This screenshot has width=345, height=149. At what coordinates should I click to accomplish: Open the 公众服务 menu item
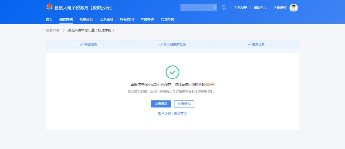[106, 19]
